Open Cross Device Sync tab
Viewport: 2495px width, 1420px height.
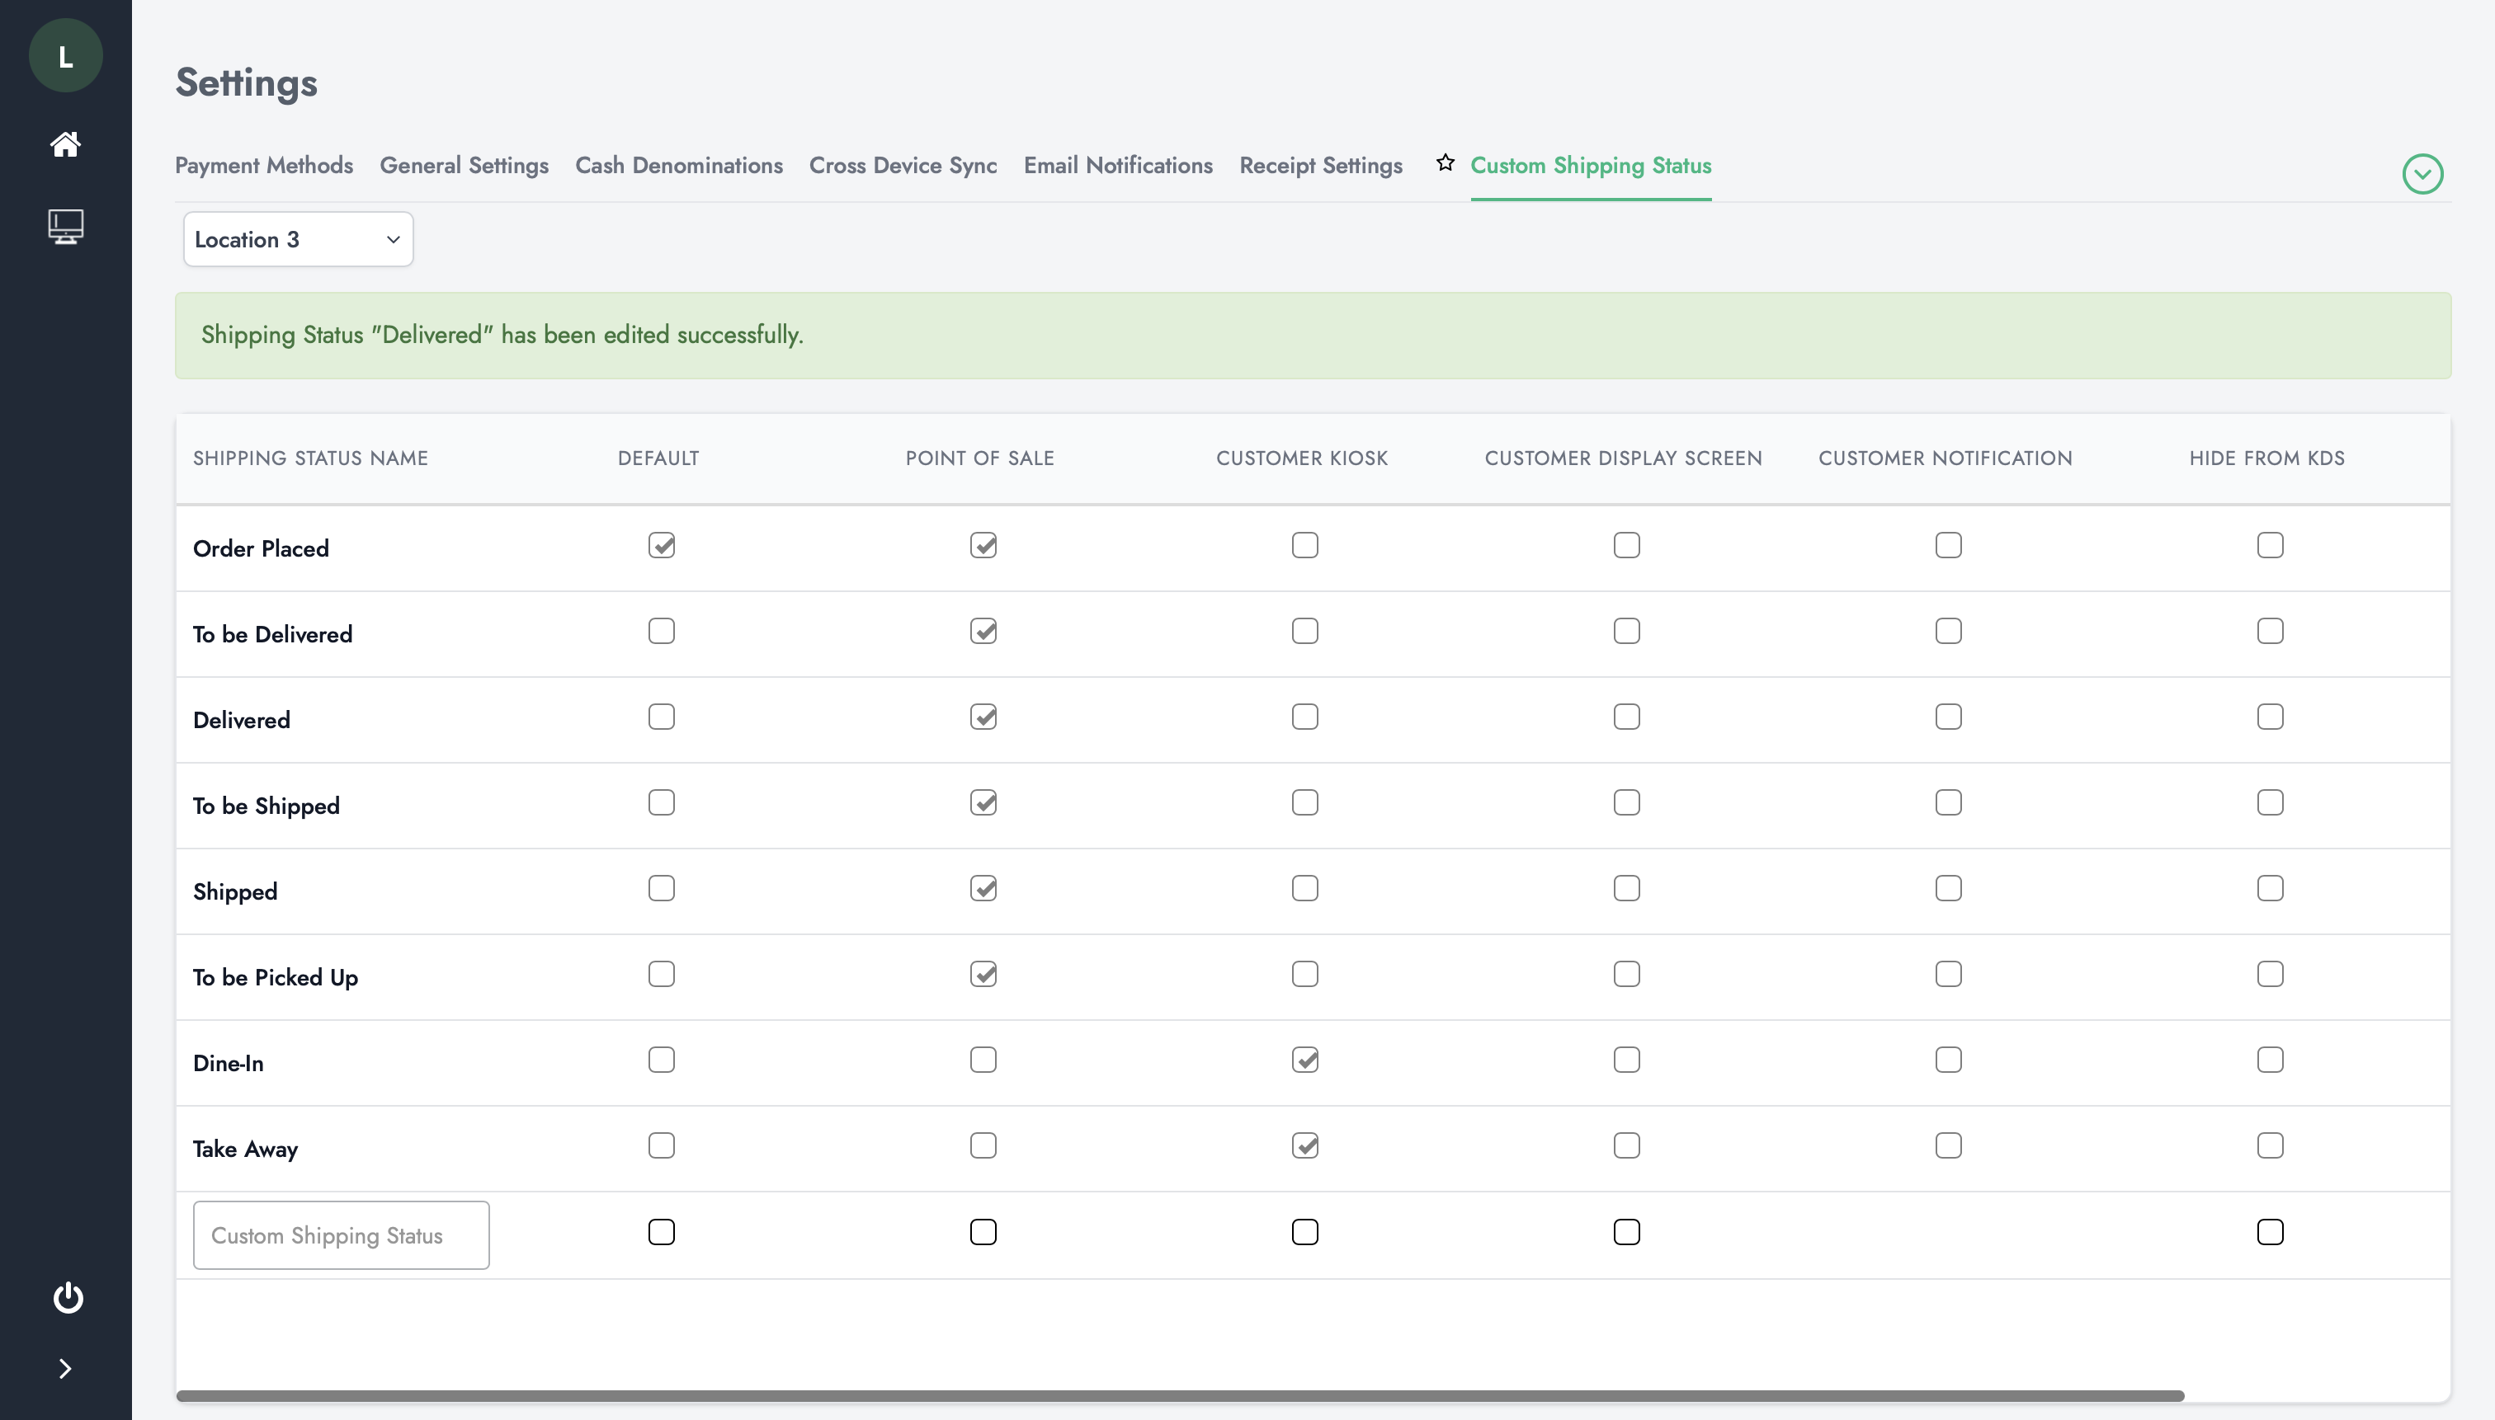click(x=903, y=166)
